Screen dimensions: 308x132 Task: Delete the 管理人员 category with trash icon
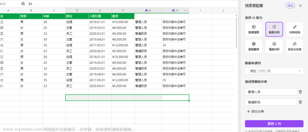[300, 92]
